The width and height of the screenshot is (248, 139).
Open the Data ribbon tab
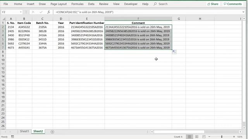[91, 4]
